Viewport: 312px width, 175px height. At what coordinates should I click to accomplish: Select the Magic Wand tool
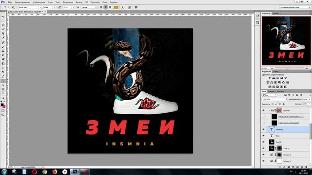click(x=3, y=29)
